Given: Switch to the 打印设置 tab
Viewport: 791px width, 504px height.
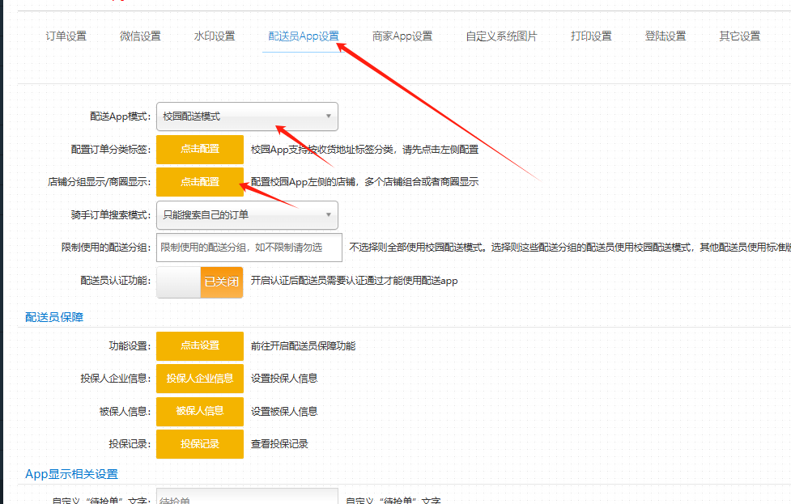Looking at the screenshot, I should (x=591, y=36).
